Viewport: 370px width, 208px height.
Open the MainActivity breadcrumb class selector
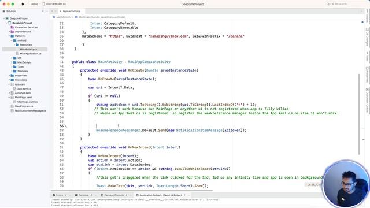click(x=62, y=17)
